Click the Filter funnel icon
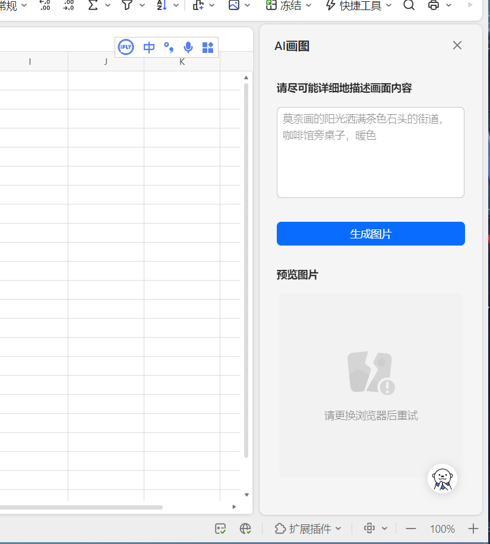The width and height of the screenshot is (490, 544). coord(127,5)
